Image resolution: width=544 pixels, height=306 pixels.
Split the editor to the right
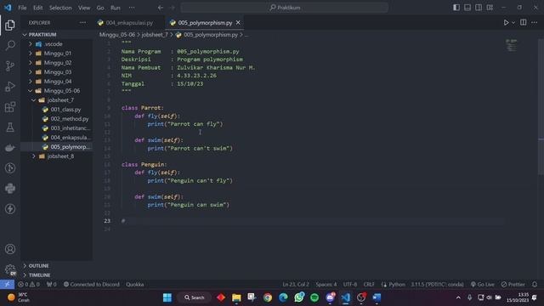click(x=524, y=23)
